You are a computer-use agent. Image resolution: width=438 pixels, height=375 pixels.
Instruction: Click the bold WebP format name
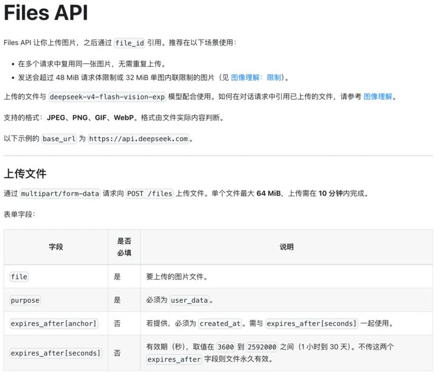(123, 118)
